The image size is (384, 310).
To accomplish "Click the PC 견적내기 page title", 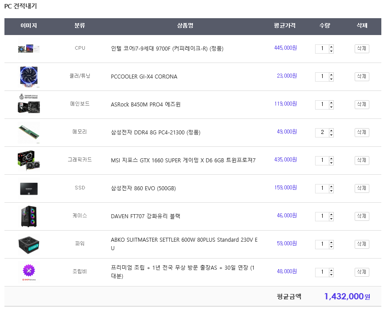I will tap(20, 6).
